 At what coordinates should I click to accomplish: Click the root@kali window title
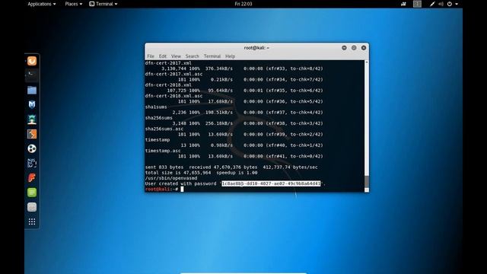(x=256, y=48)
